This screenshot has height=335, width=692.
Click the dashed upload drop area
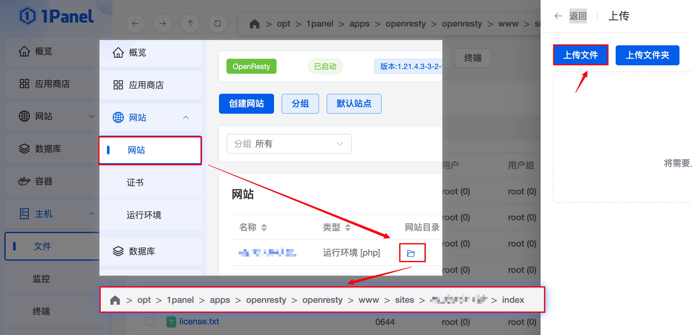623,137
